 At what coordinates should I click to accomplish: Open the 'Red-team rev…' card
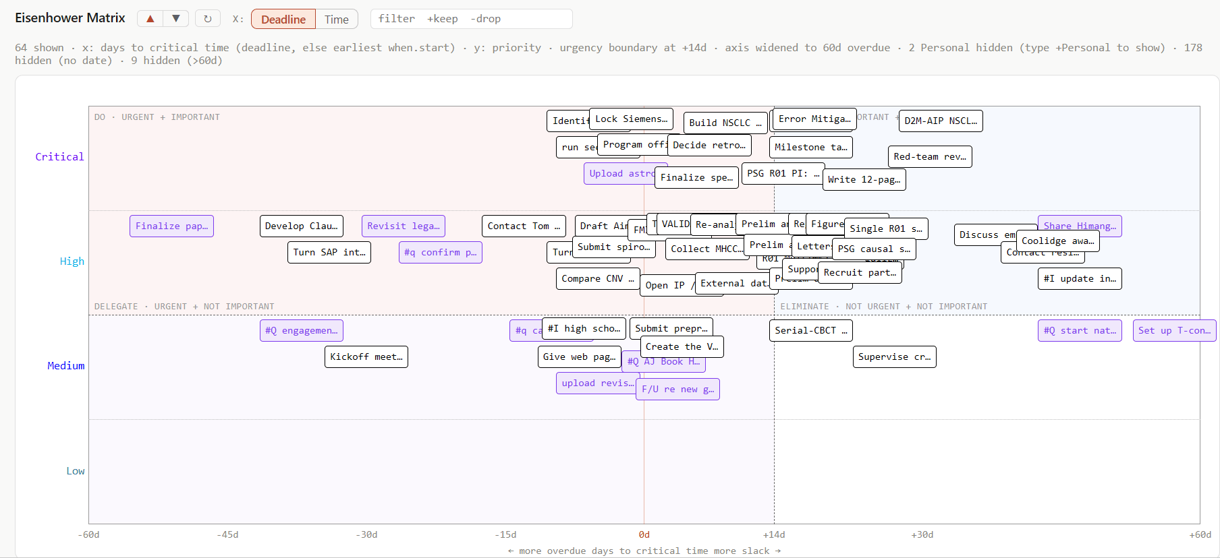pyautogui.click(x=930, y=157)
